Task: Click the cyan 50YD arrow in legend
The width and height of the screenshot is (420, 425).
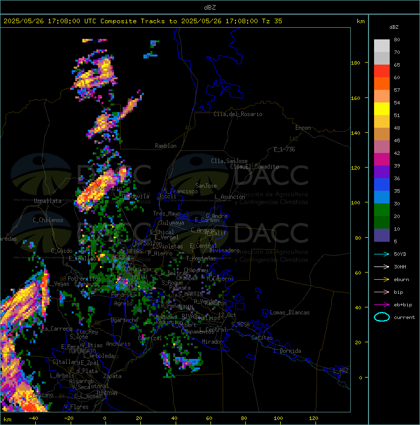Action: click(x=382, y=254)
